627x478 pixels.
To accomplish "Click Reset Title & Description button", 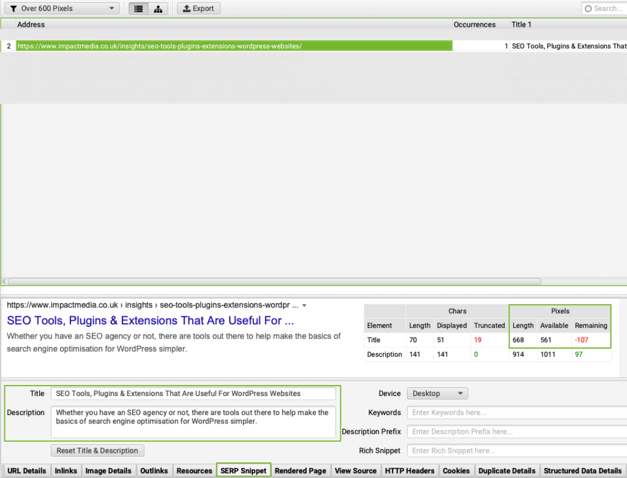I will [97, 450].
